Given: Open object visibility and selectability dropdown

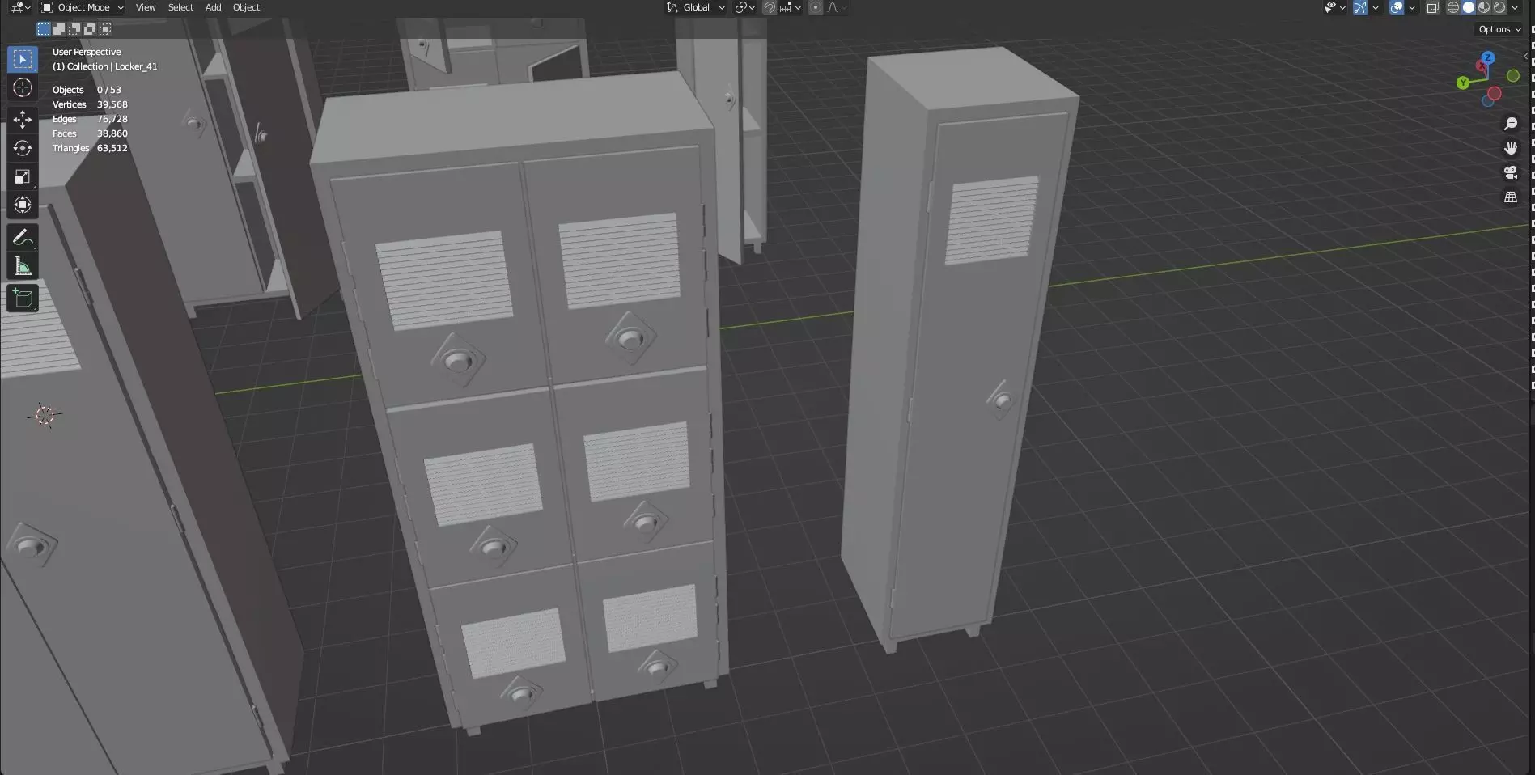Looking at the screenshot, I should [1334, 7].
